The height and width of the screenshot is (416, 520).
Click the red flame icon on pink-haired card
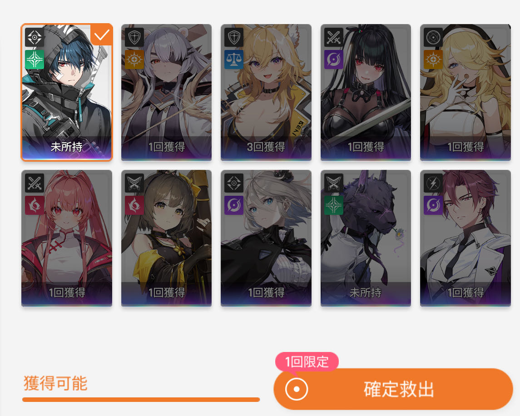[x=35, y=205]
